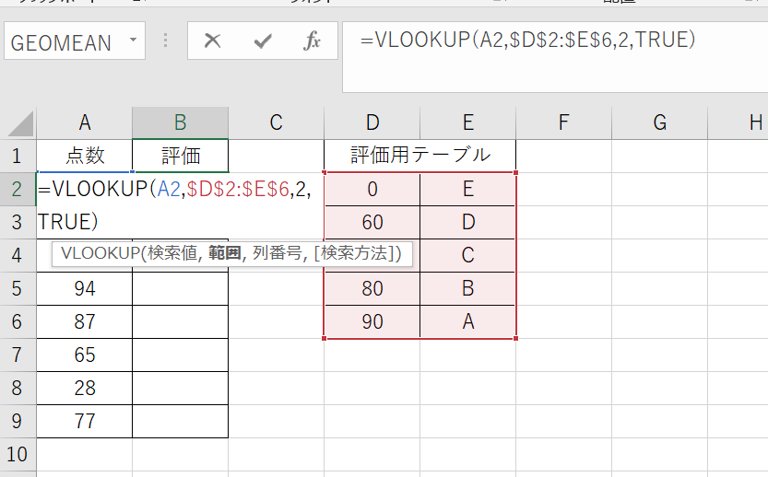The height and width of the screenshot is (477, 768).
Task: Click the Select All corner triangle
Action: click(20, 123)
